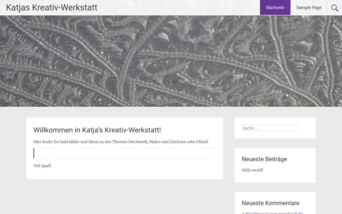Screen dimensions: 342x214
Task: Go to the Startseite menu item
Action: point(275,7)
